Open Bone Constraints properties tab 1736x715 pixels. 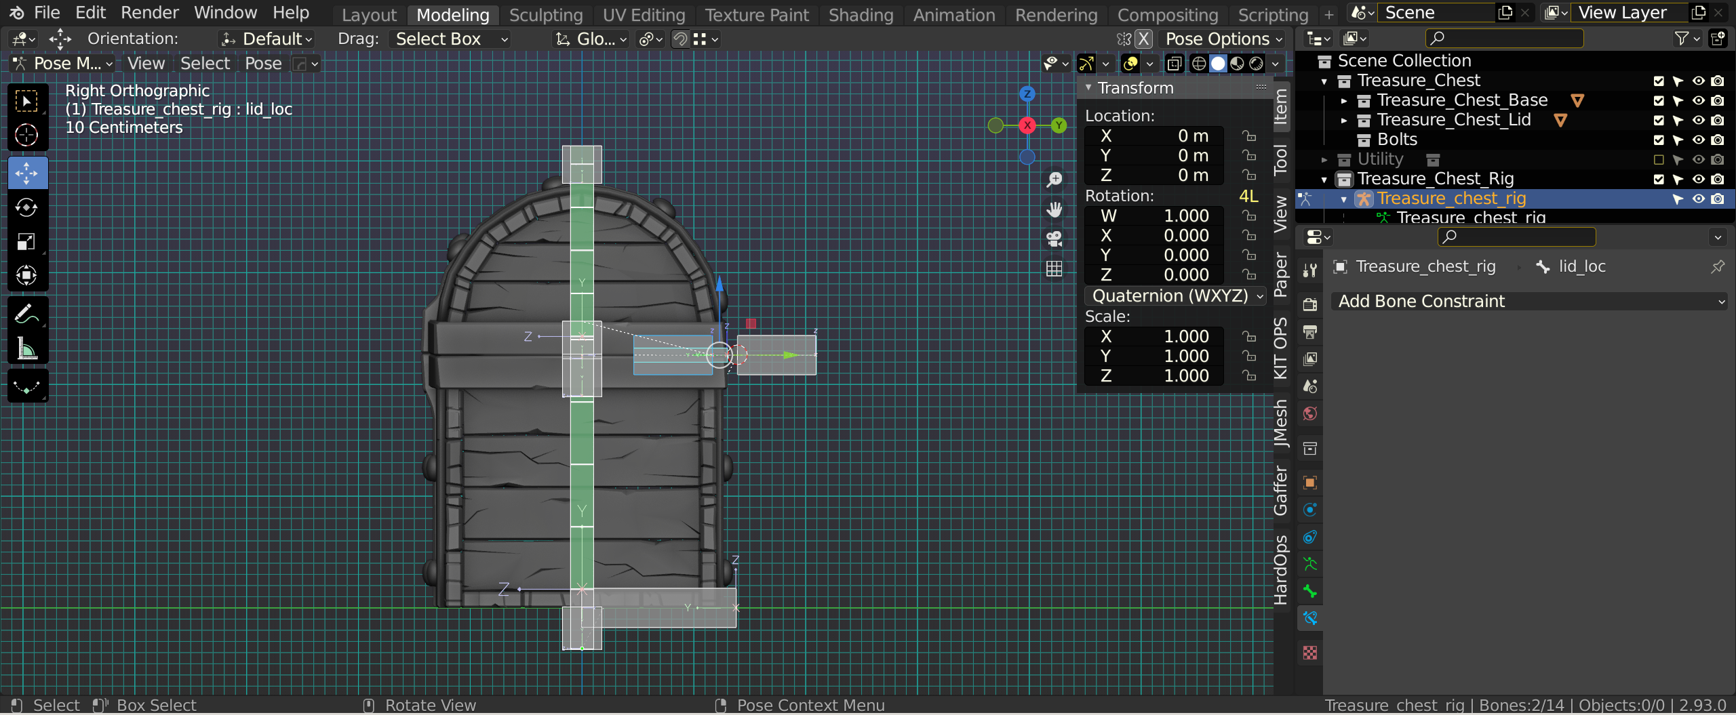pyautogui.click(x=1309, y=618)
